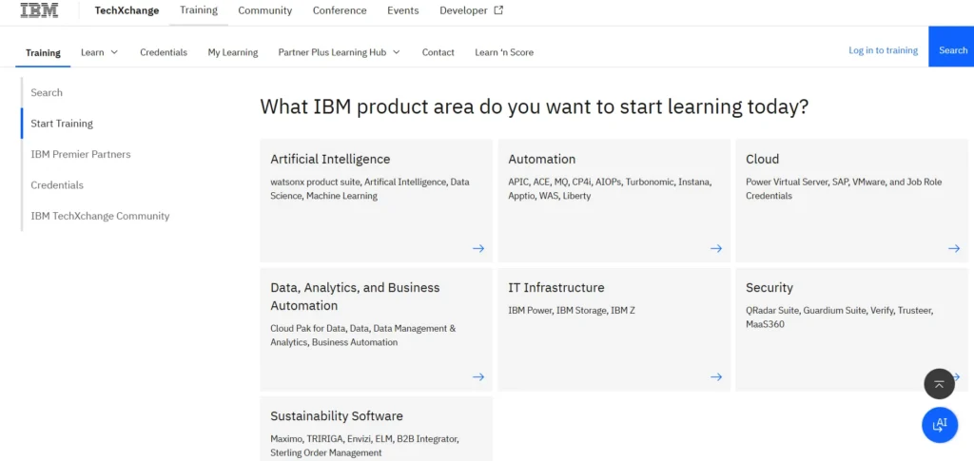Viewport: 974px width, 461px height.
Task: Click the Automation card arrow icon
Action: [716, 248]
